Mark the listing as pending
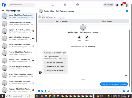Image resolution: width=132 pixels, height=98 pixels. [62, 21]
